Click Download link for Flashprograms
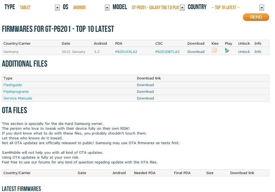This screenshot has height=192, width=275. (x=145, y=91)
